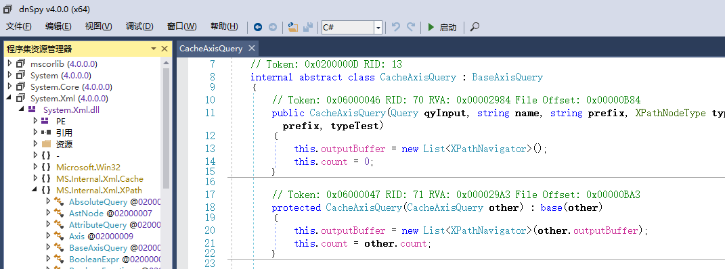
Task: Collapse the System.Xml assembly node
Action: coord(9,98)
